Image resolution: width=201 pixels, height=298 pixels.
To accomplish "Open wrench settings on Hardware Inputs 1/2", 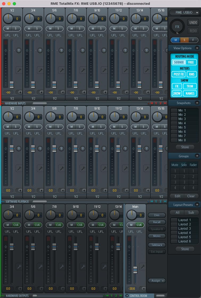I will [19, 70].
